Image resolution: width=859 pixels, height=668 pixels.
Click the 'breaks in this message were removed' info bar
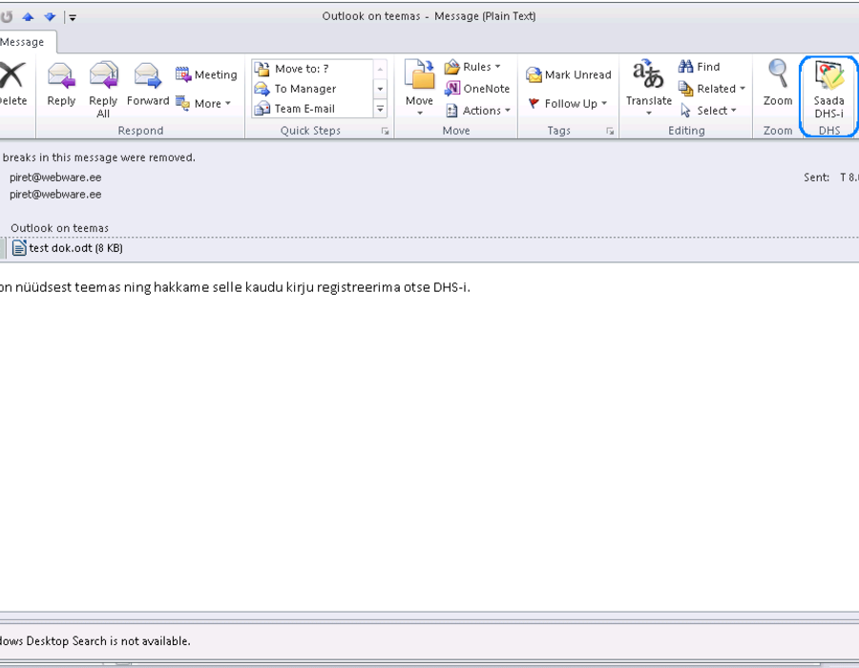tap(98, 157)
